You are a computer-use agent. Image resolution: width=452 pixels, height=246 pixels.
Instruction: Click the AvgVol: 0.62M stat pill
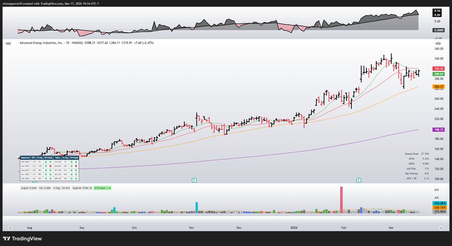click(29, 188)
